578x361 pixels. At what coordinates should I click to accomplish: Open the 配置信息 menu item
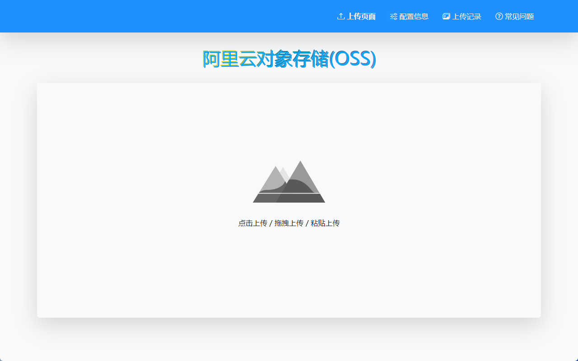tap(409, 16)
